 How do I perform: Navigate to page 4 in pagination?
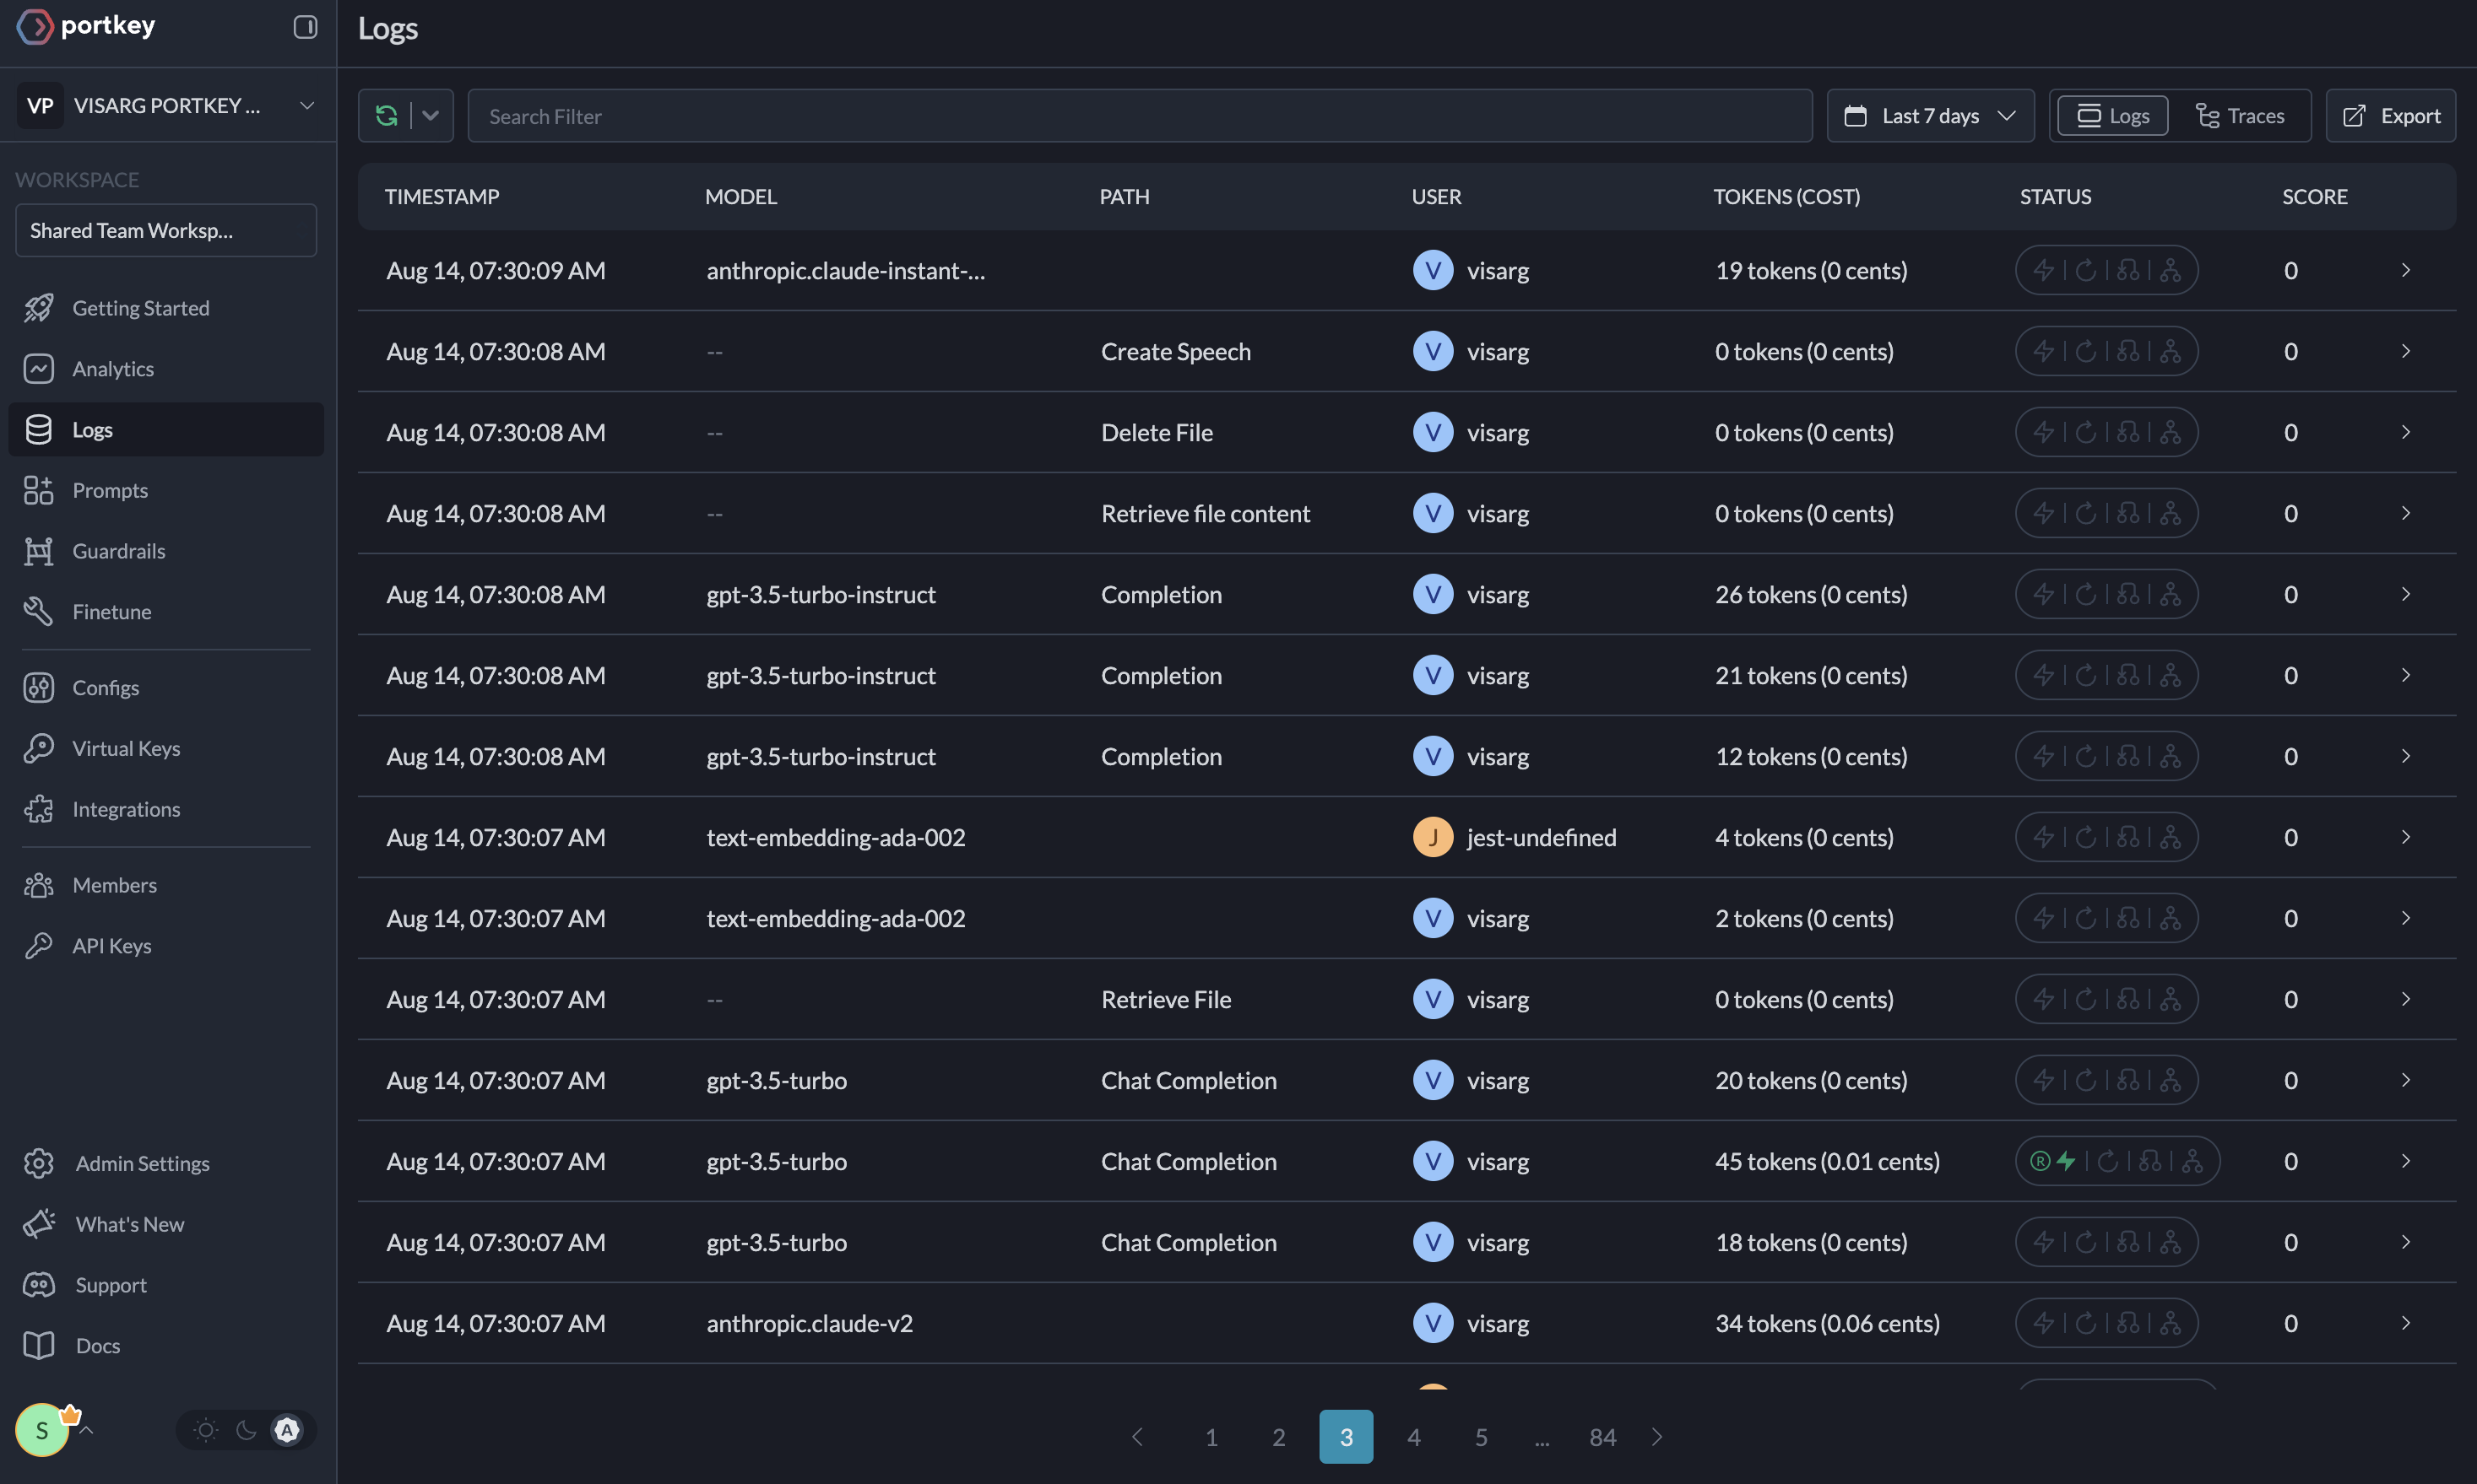(1414, 1436)
